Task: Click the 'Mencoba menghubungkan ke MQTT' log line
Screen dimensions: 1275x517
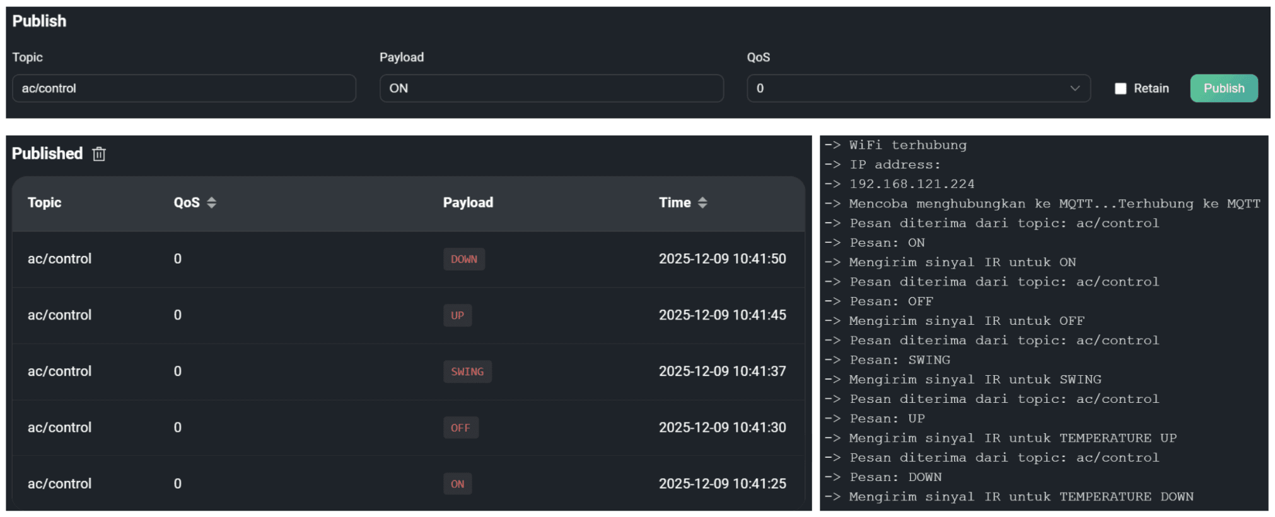Action: [1043, 204]
